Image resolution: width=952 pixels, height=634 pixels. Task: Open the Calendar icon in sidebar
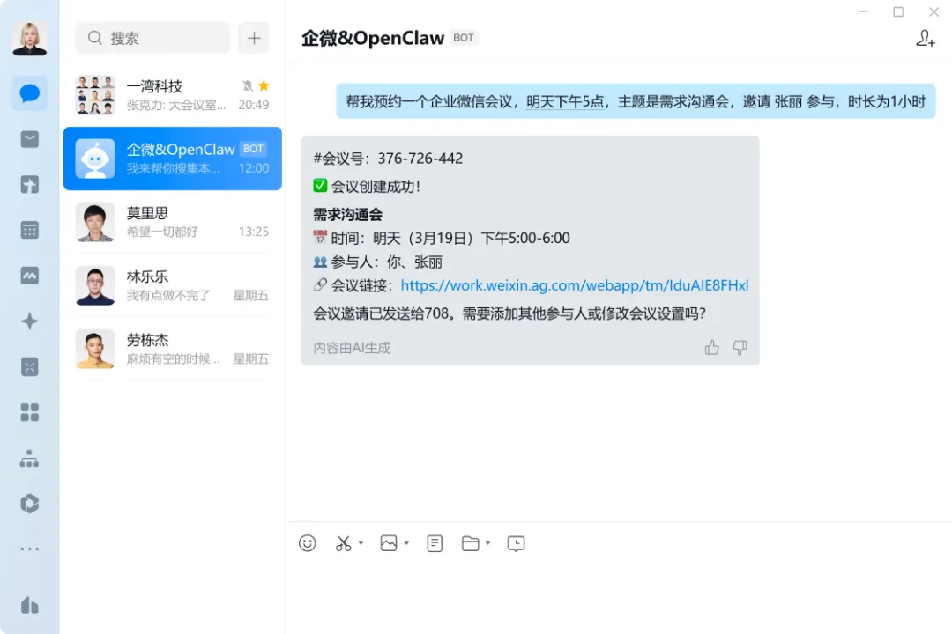[30, 230]
